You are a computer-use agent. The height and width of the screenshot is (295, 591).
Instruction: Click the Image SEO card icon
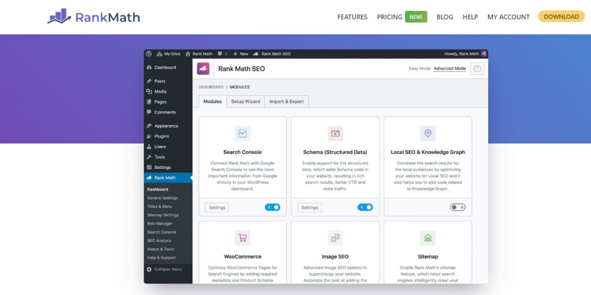pos(335,238)
